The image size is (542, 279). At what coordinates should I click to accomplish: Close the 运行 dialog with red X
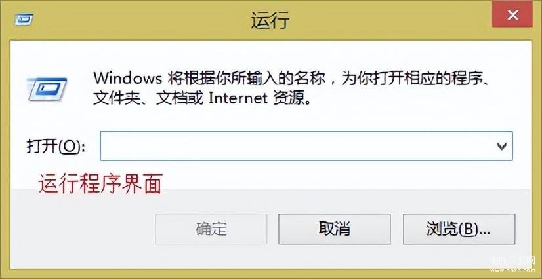(x=512, y=16)
